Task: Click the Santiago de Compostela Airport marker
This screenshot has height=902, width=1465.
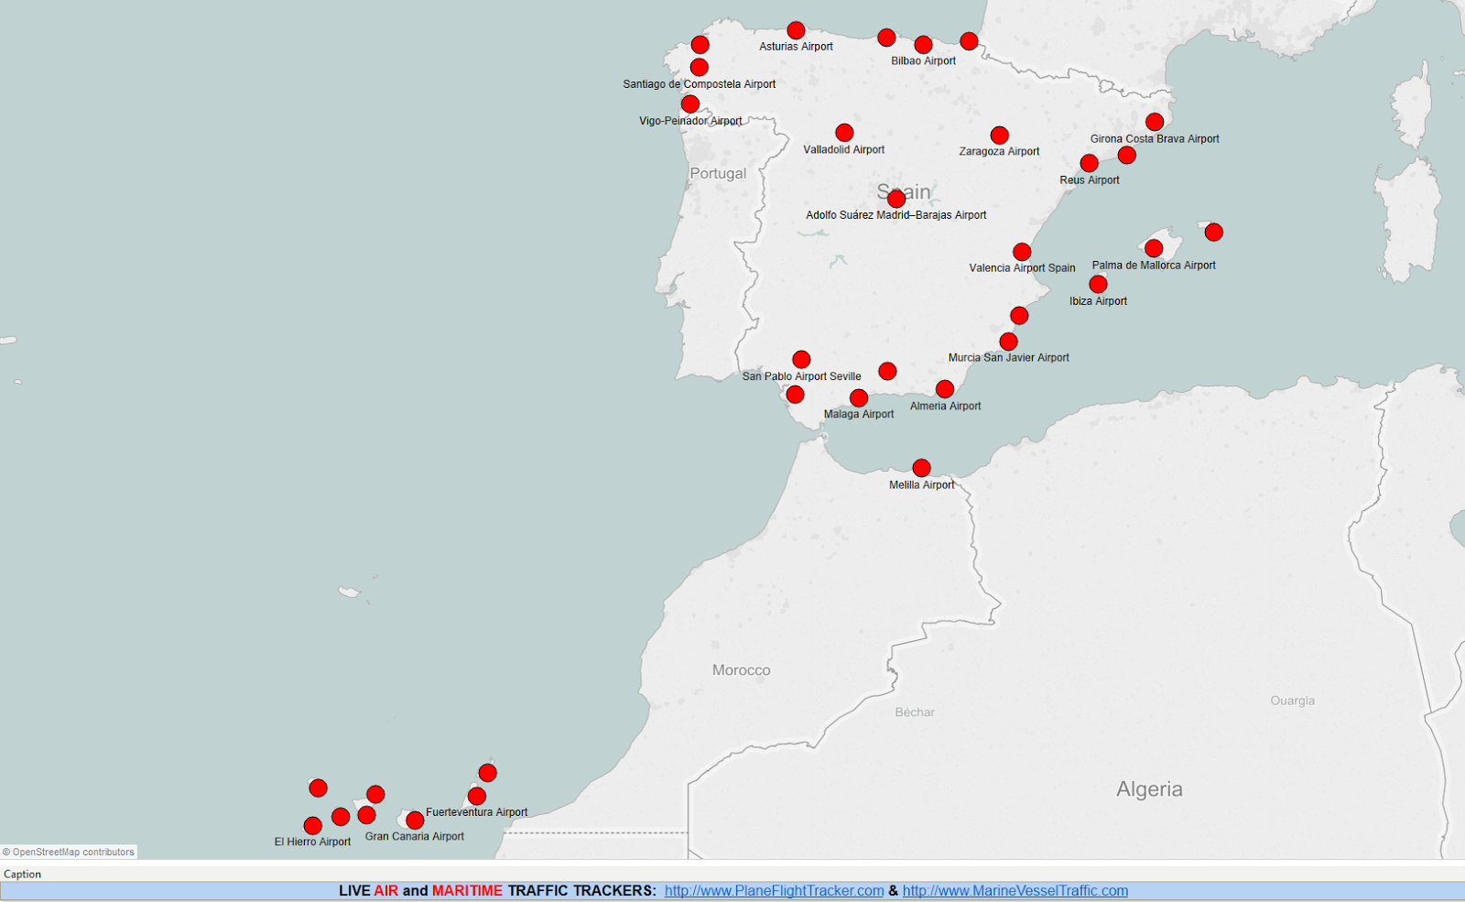Action: (x=699, y=67)
